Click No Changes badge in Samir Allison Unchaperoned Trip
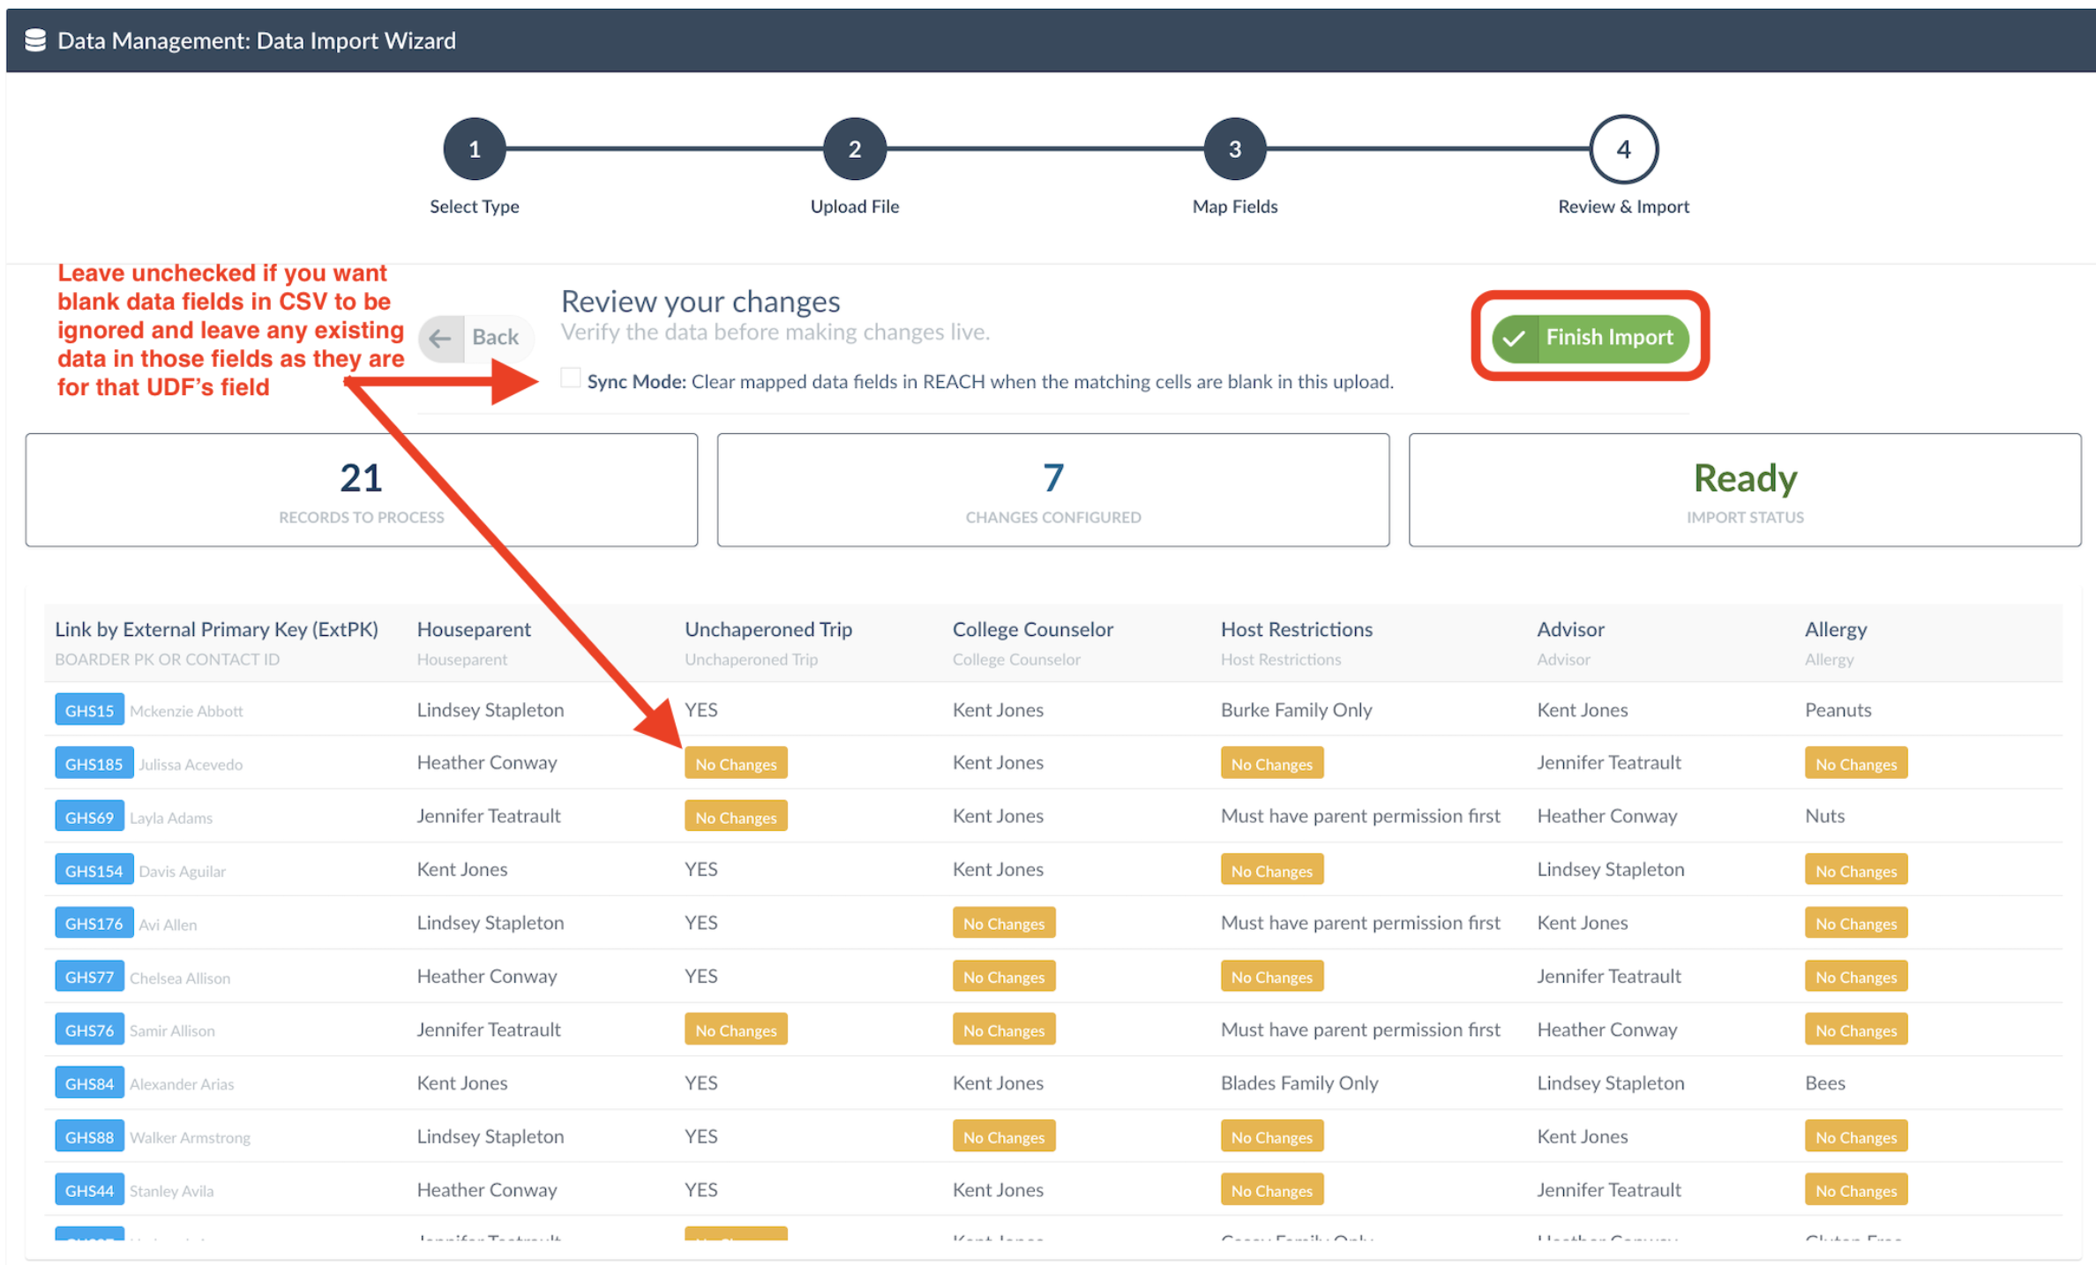The image size is (2096, 1265). [736, 1029]
